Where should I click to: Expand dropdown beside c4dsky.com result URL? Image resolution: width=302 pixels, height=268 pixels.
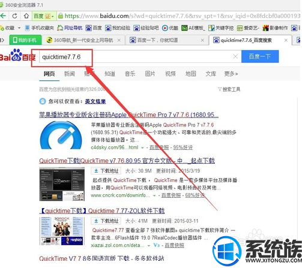pos(142,148)
